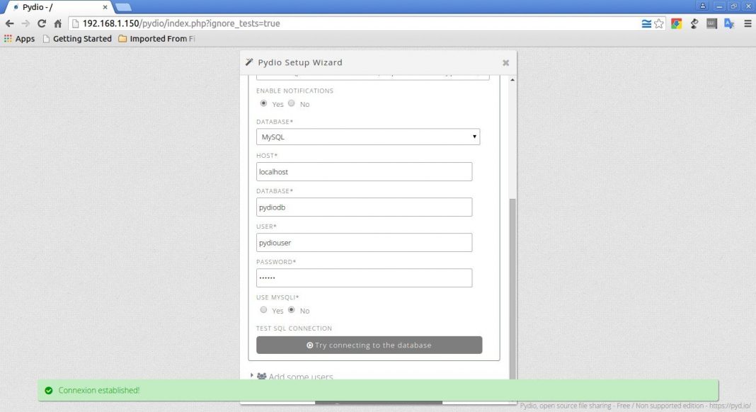Click the translate extension icon

pos(729,23)
